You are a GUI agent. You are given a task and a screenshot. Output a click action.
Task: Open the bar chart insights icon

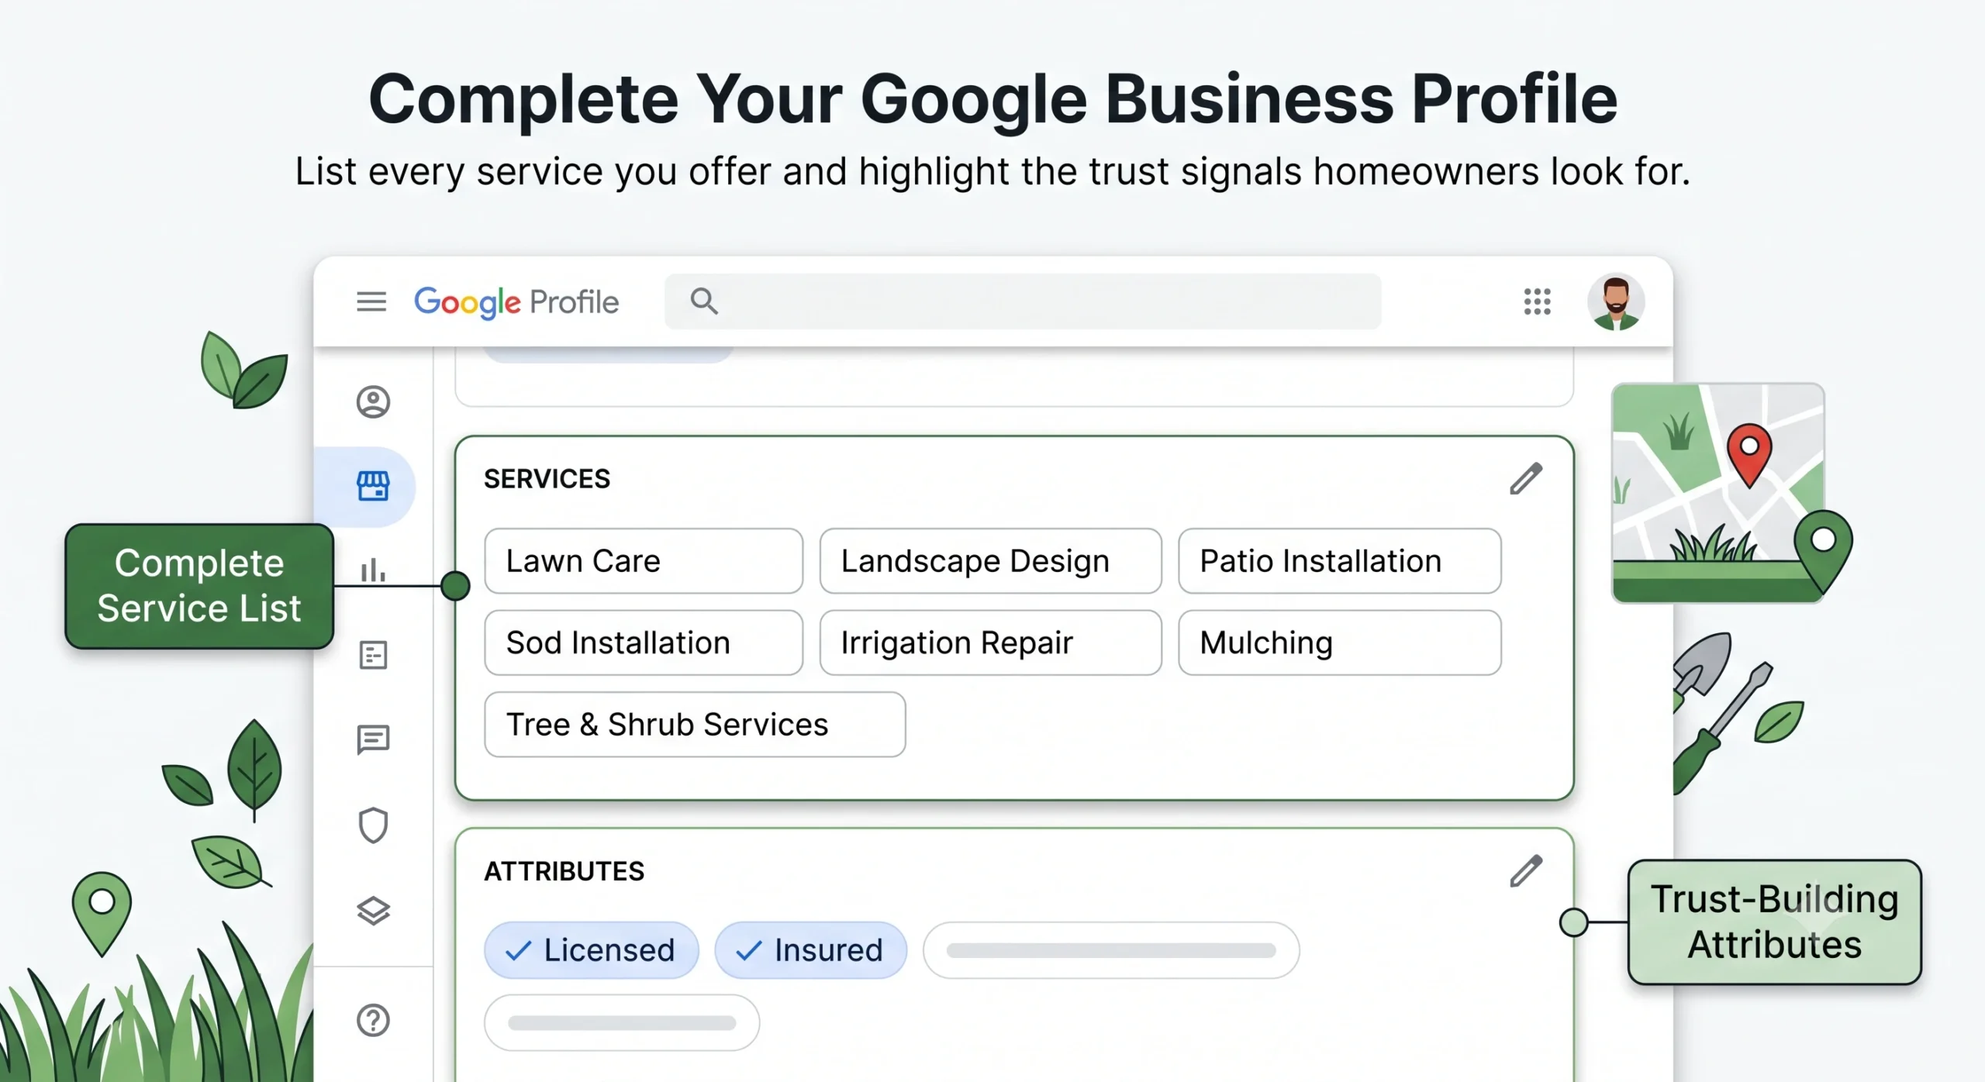pyautogui.click(x=373, y=570)
